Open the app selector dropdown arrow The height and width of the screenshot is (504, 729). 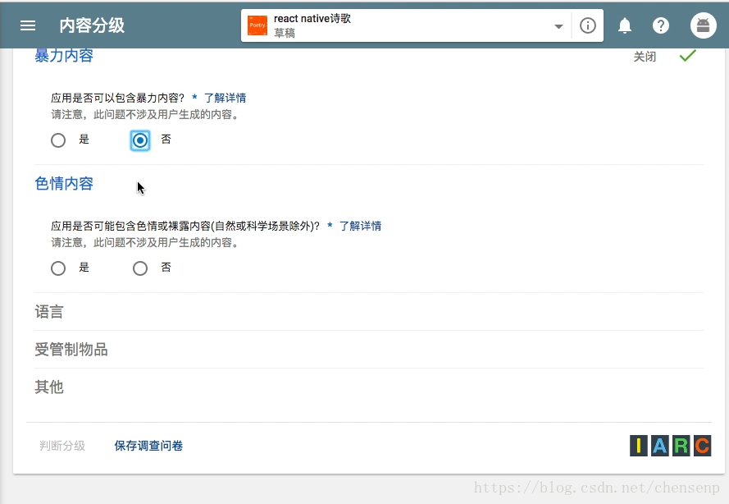(558, 26)
